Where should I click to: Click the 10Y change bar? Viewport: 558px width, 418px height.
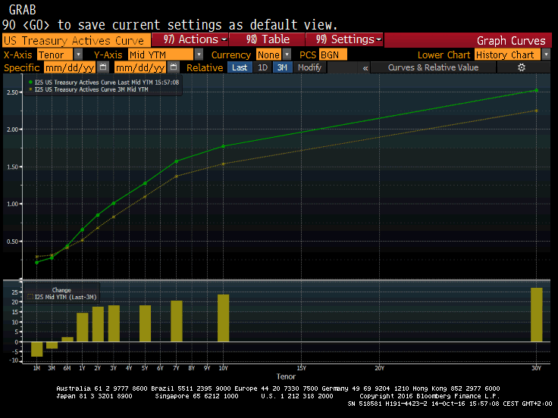(223, 318)
